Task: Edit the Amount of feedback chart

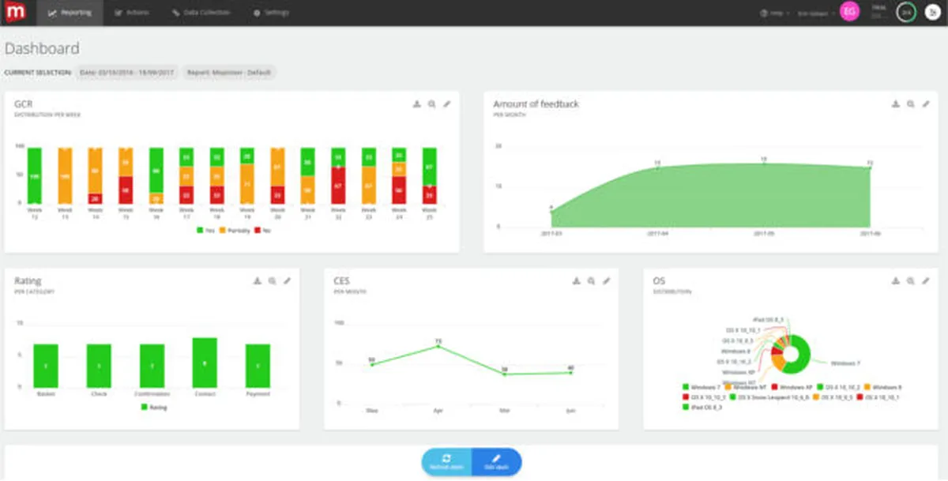Action: (x=926, y=103)
